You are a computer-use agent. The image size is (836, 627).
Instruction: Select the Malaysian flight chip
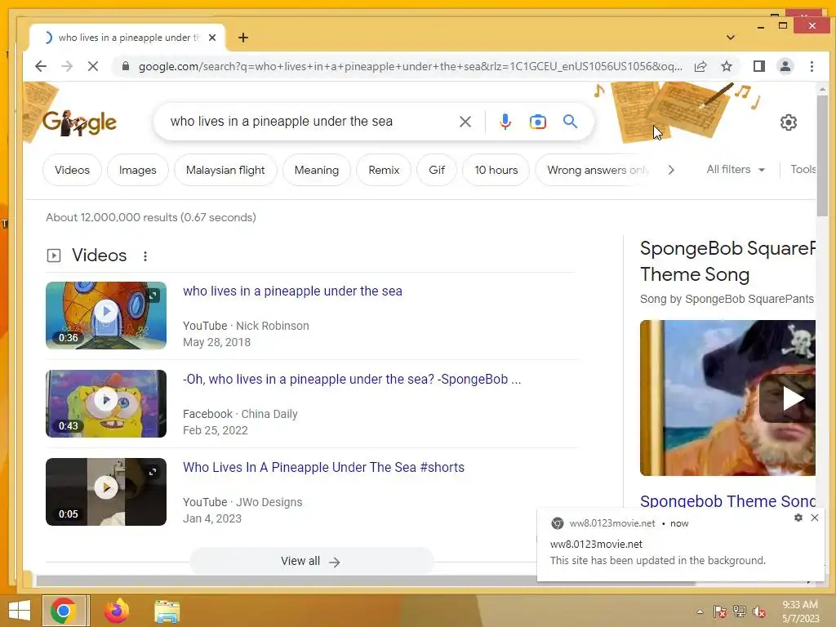225,170
